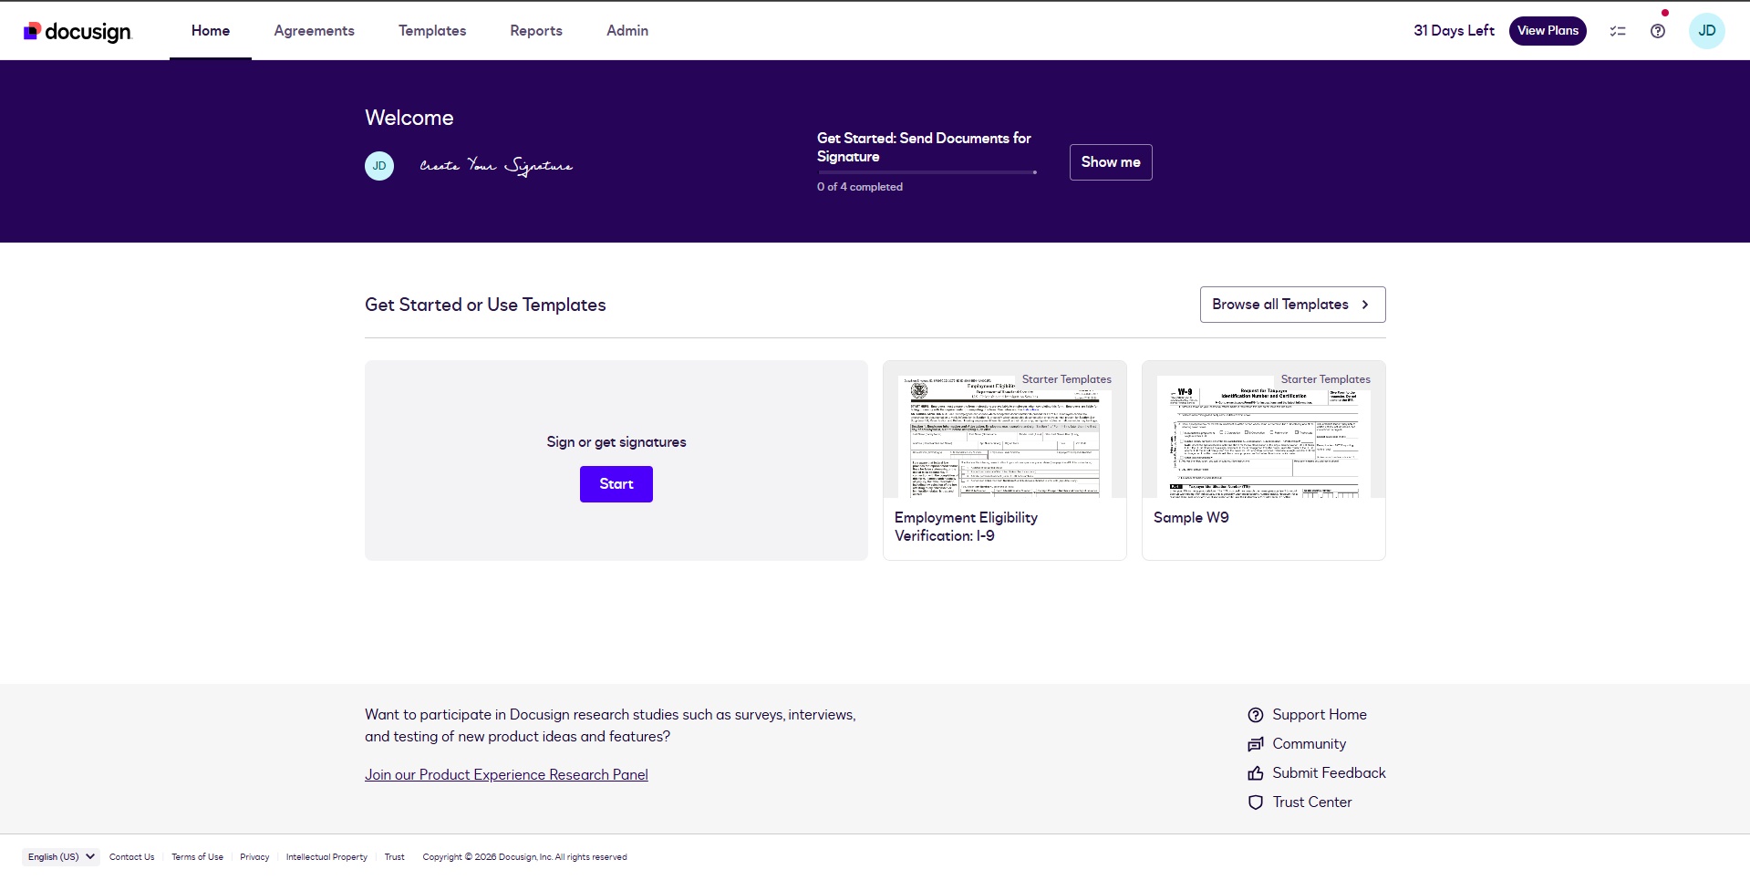Click the Docusign logo
Screen dimensions: 1750x880
[78, 31]
